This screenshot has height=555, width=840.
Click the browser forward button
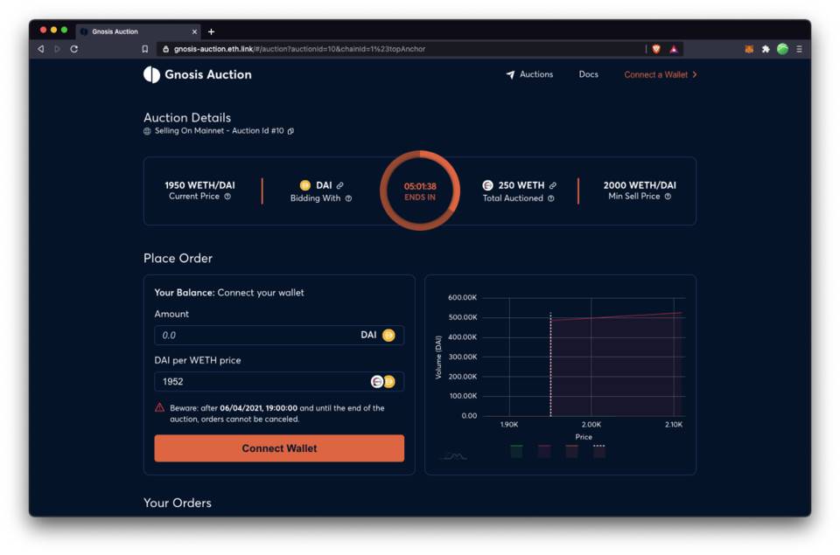pyautogui.click(x=57, y=49)
